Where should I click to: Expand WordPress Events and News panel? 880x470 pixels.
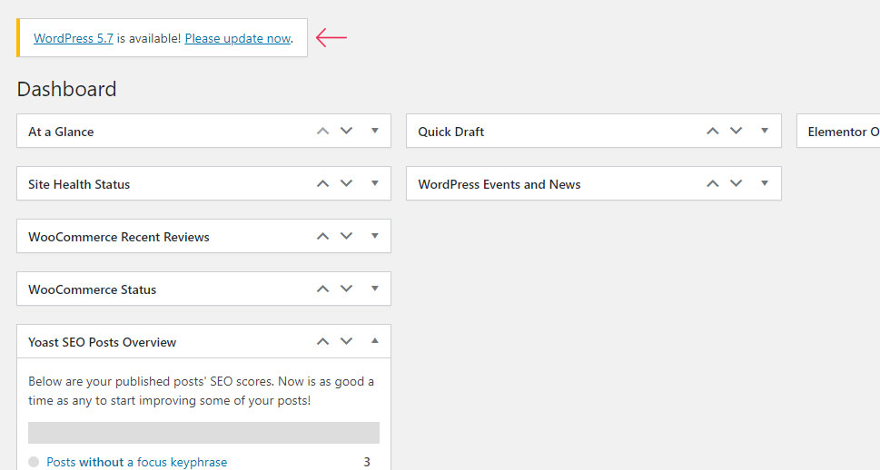[x=765, y=183]
